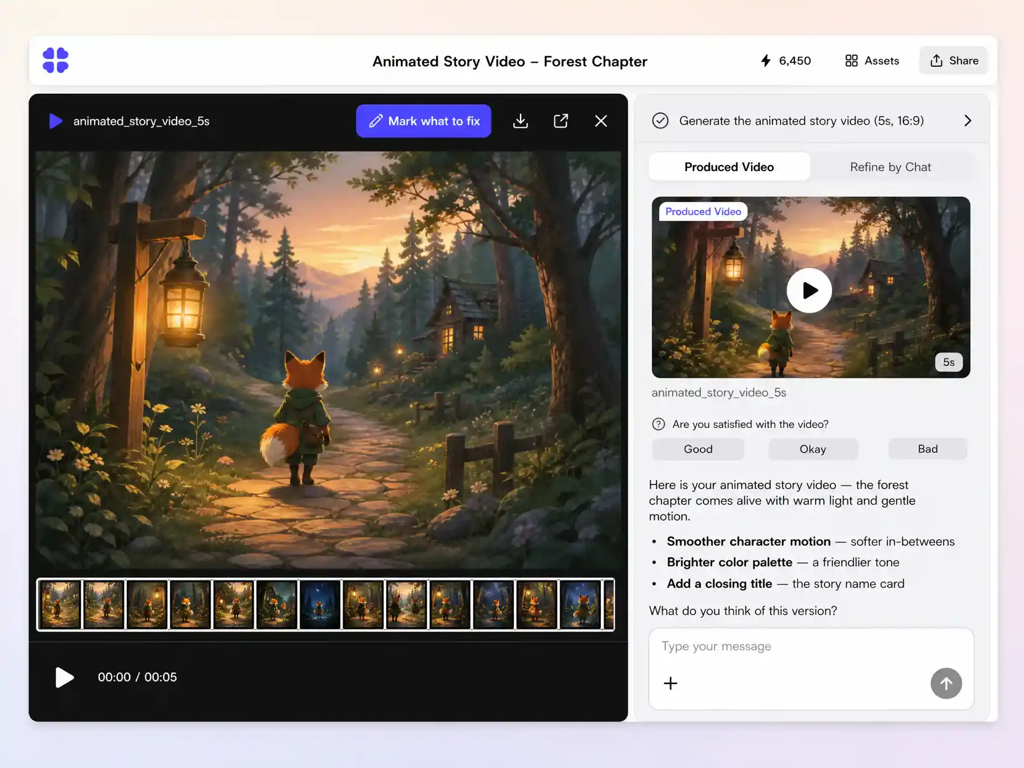This screenshot has width=1024, height=768.
Task: Rate the video as Okay
Action: click(813, 449)
